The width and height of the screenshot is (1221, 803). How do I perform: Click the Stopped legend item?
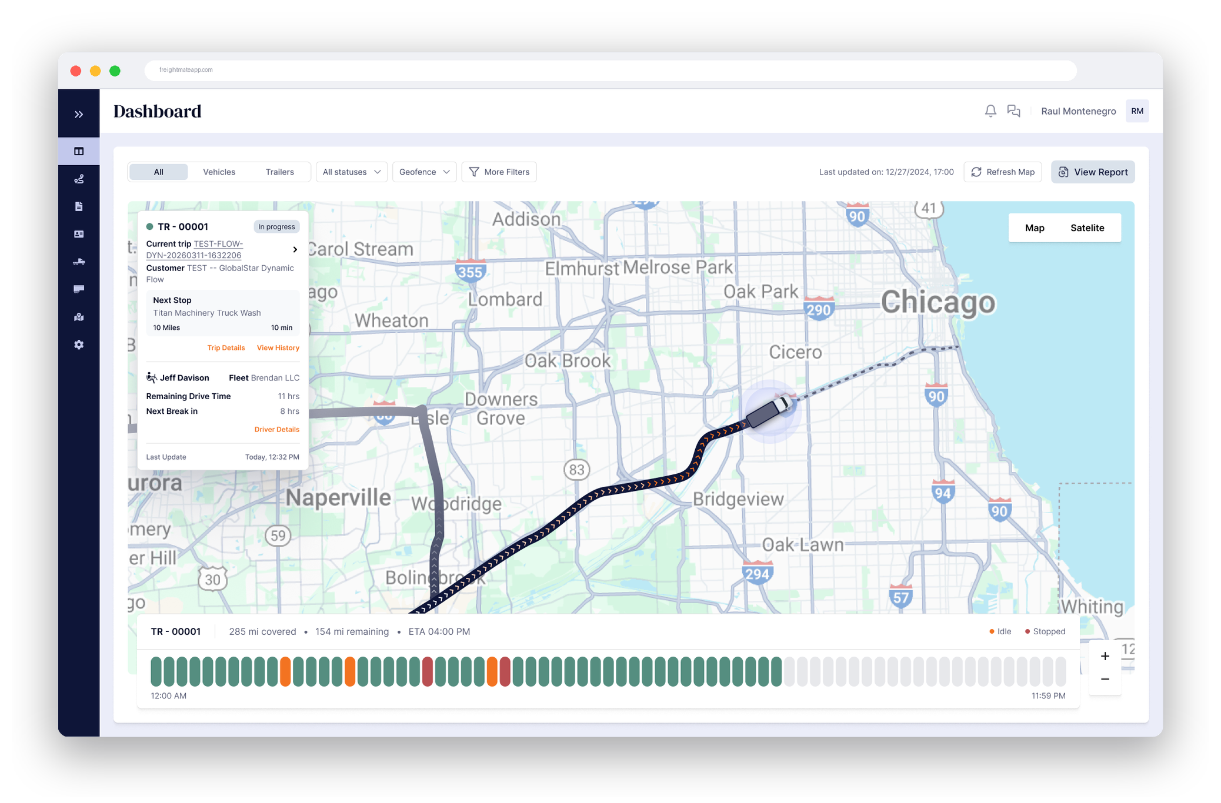[1045, 631]
